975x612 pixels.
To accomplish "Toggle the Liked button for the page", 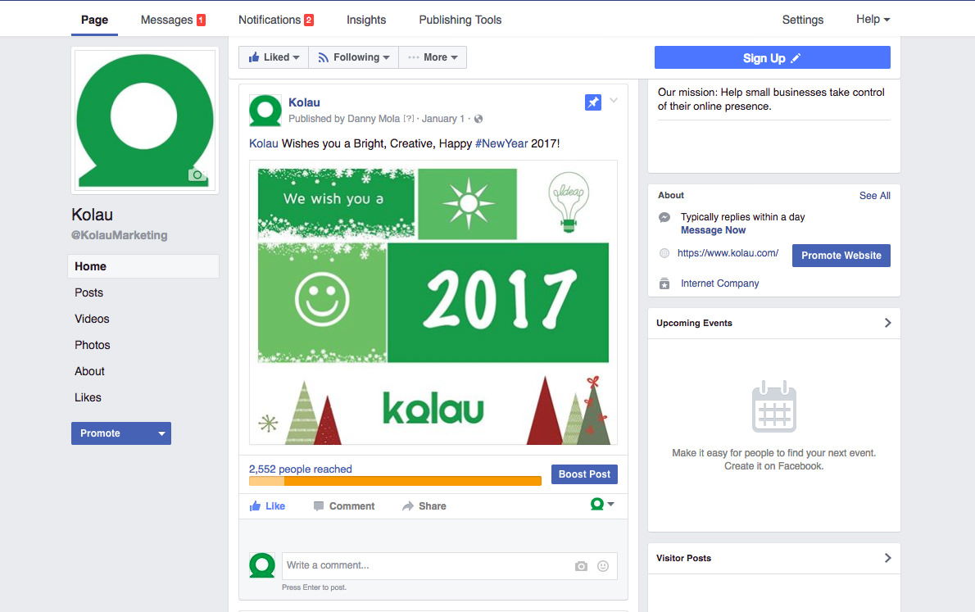I will (x=274, y=57).
